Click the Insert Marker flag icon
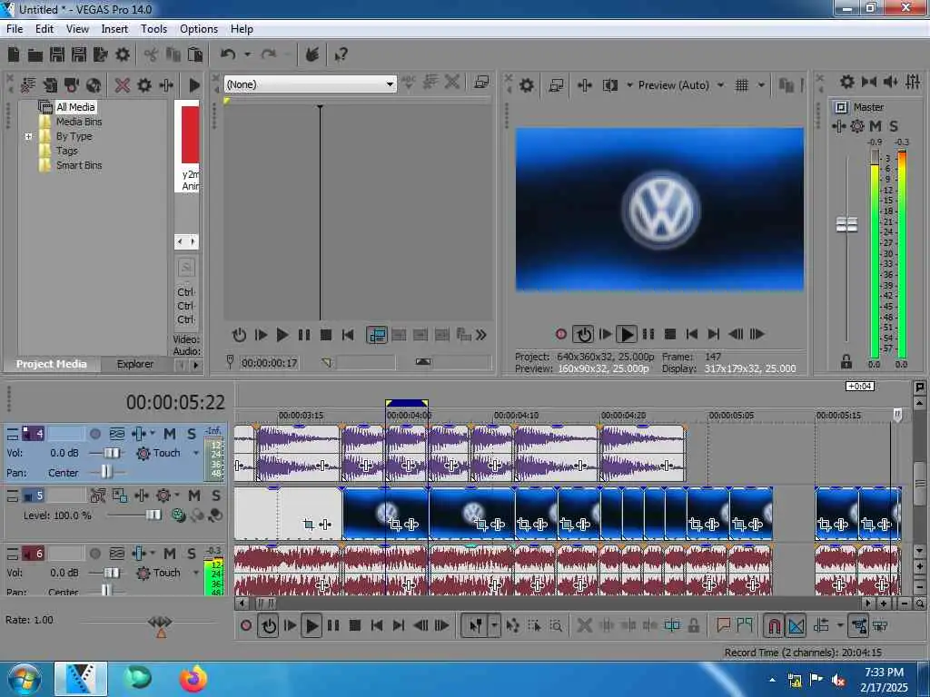This screenshot has height=697, width=930. tap(723, 625)
